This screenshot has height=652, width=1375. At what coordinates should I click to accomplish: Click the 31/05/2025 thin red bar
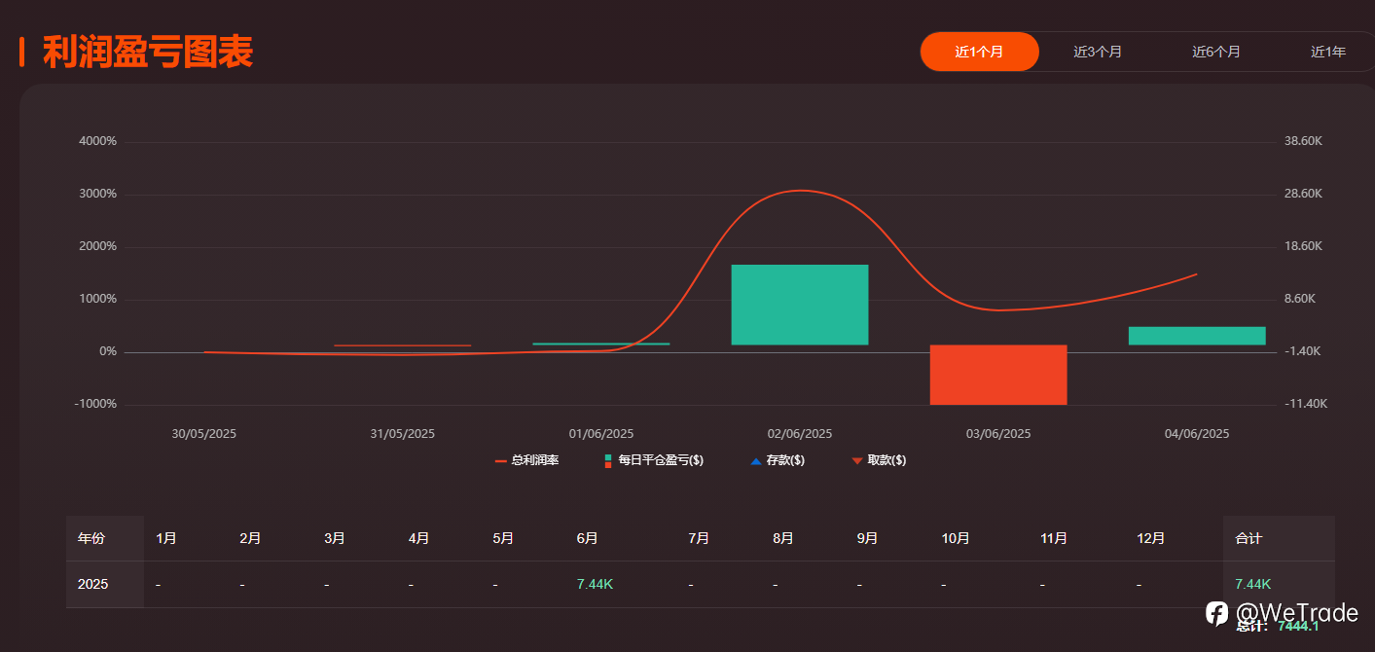click(403, 345)
